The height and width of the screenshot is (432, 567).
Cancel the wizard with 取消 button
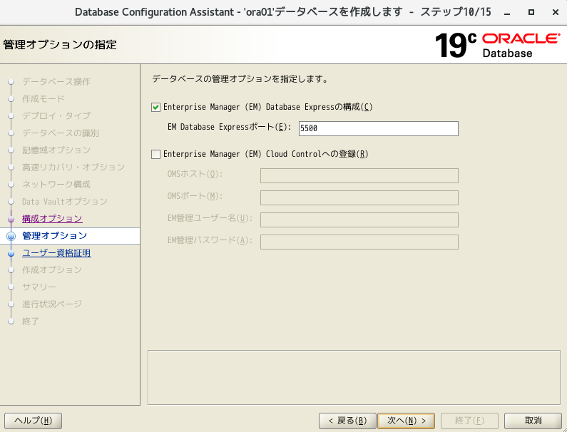click(x=533, y=421)
